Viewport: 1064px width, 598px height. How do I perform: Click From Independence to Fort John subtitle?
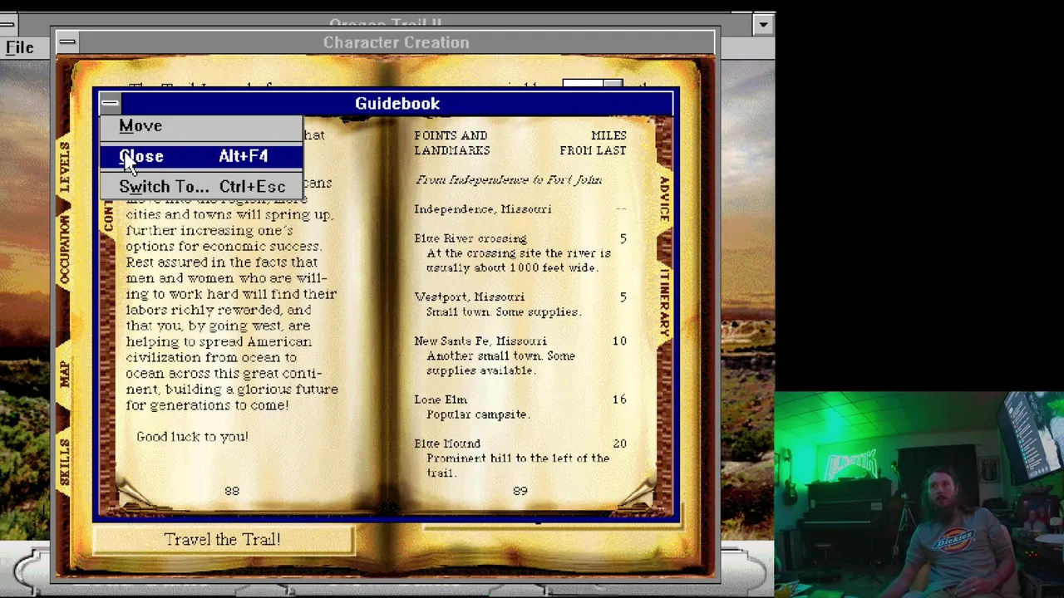[508, 180]
